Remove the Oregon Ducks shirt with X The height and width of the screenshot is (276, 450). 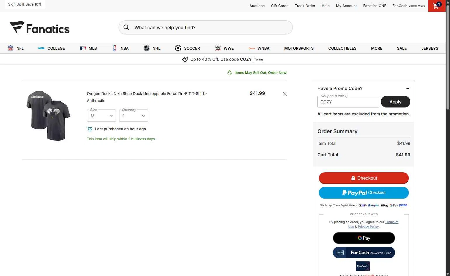pyautogui.click(x=285, y=94)
